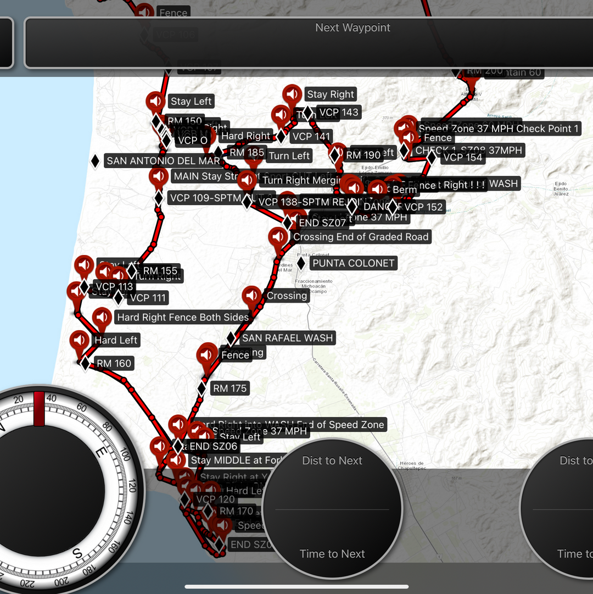The width and height of the screenshot is (593, 594).
Task: Select the VCP 111 diamond waypoint
Action: (x=119, y=298)
